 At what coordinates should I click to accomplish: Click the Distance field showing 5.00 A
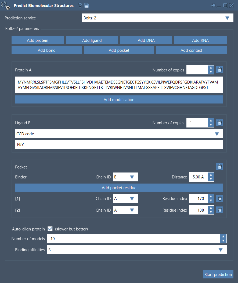[x=199, y=177]
